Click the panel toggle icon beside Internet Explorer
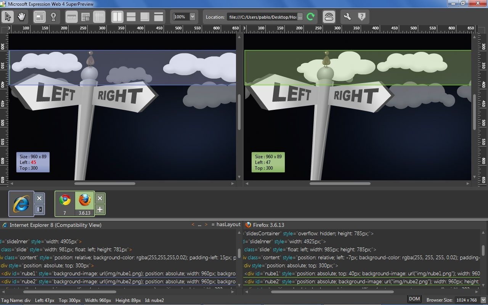This screenshot has height=305, width=488. point(39,209)
